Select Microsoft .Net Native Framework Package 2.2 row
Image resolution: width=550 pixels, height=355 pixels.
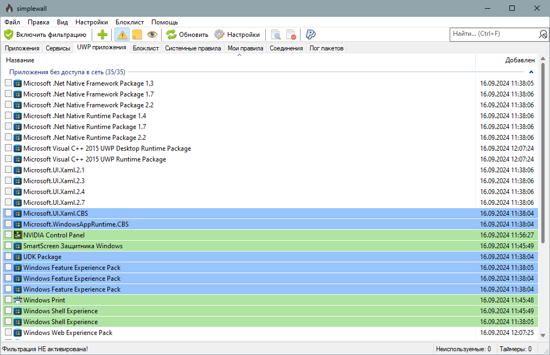point(271,105)
